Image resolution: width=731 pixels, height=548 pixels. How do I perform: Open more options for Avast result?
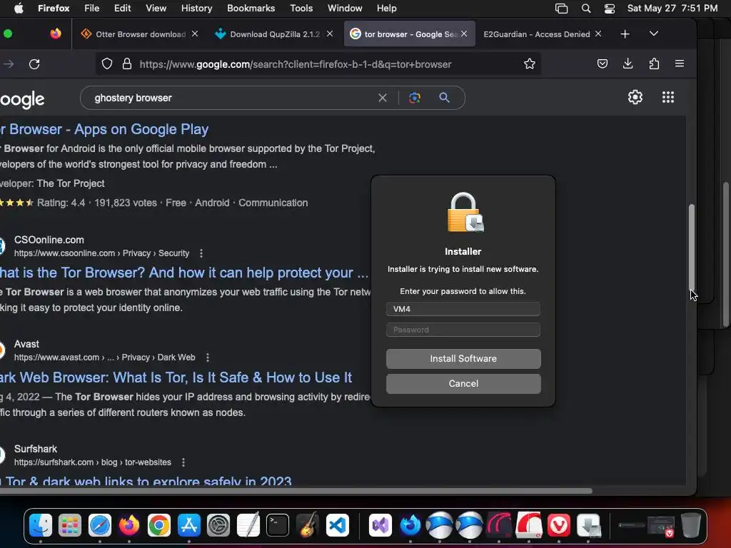[208, 357]
